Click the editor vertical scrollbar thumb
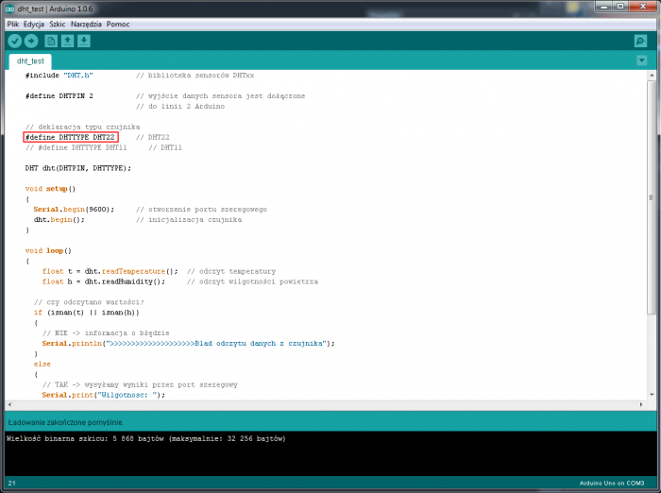 (651, 196)
